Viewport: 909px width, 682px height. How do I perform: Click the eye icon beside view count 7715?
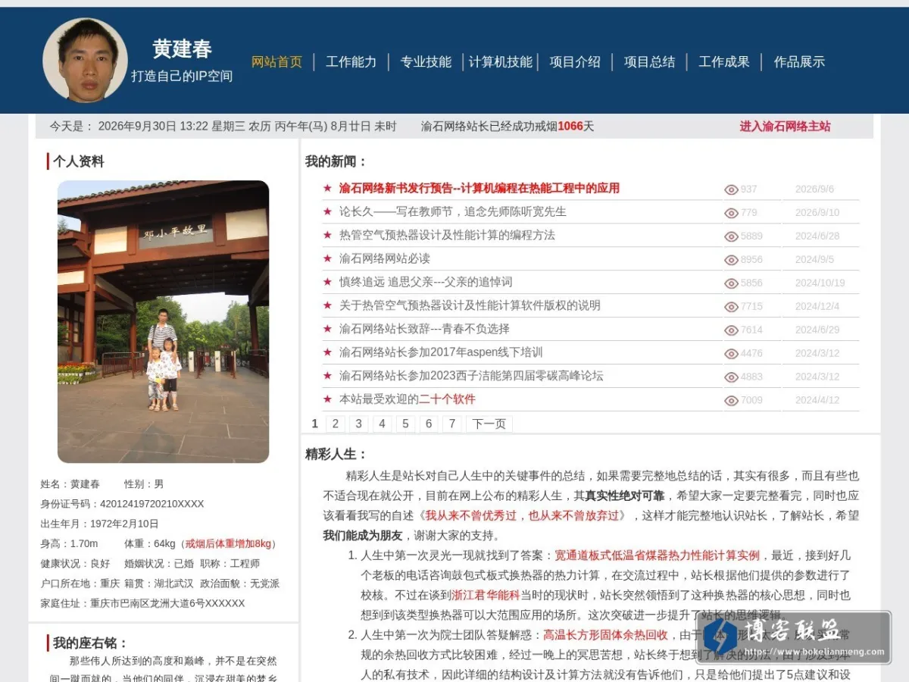[731, 308]
